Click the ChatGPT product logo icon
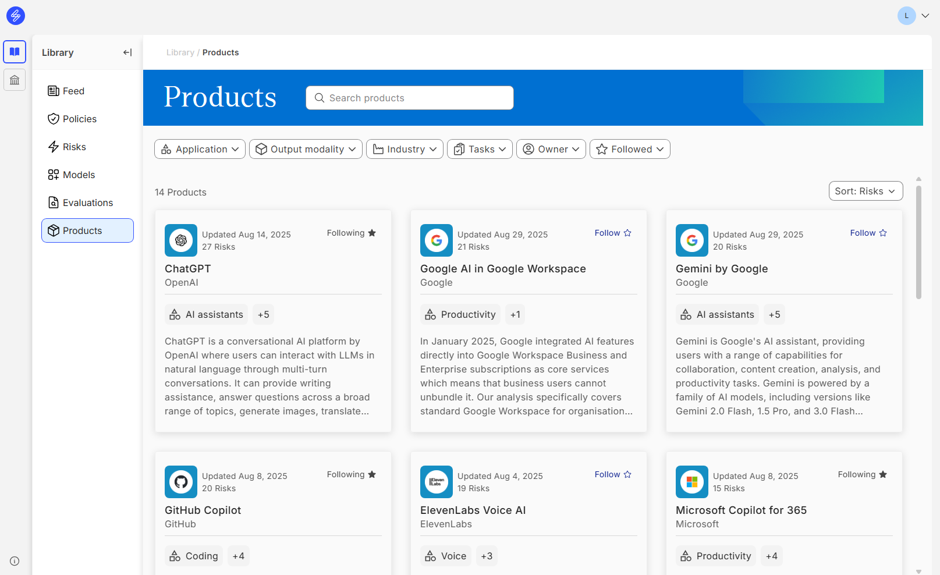 point(181,240)
